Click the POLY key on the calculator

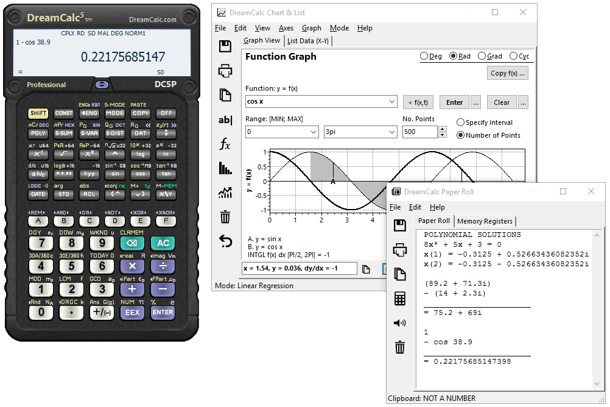38,133
